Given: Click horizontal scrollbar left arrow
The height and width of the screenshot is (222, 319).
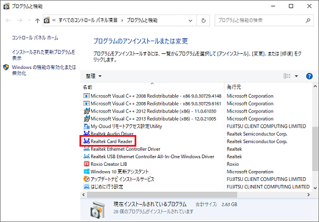Looking at the screenshot, I should click(84, 195).
